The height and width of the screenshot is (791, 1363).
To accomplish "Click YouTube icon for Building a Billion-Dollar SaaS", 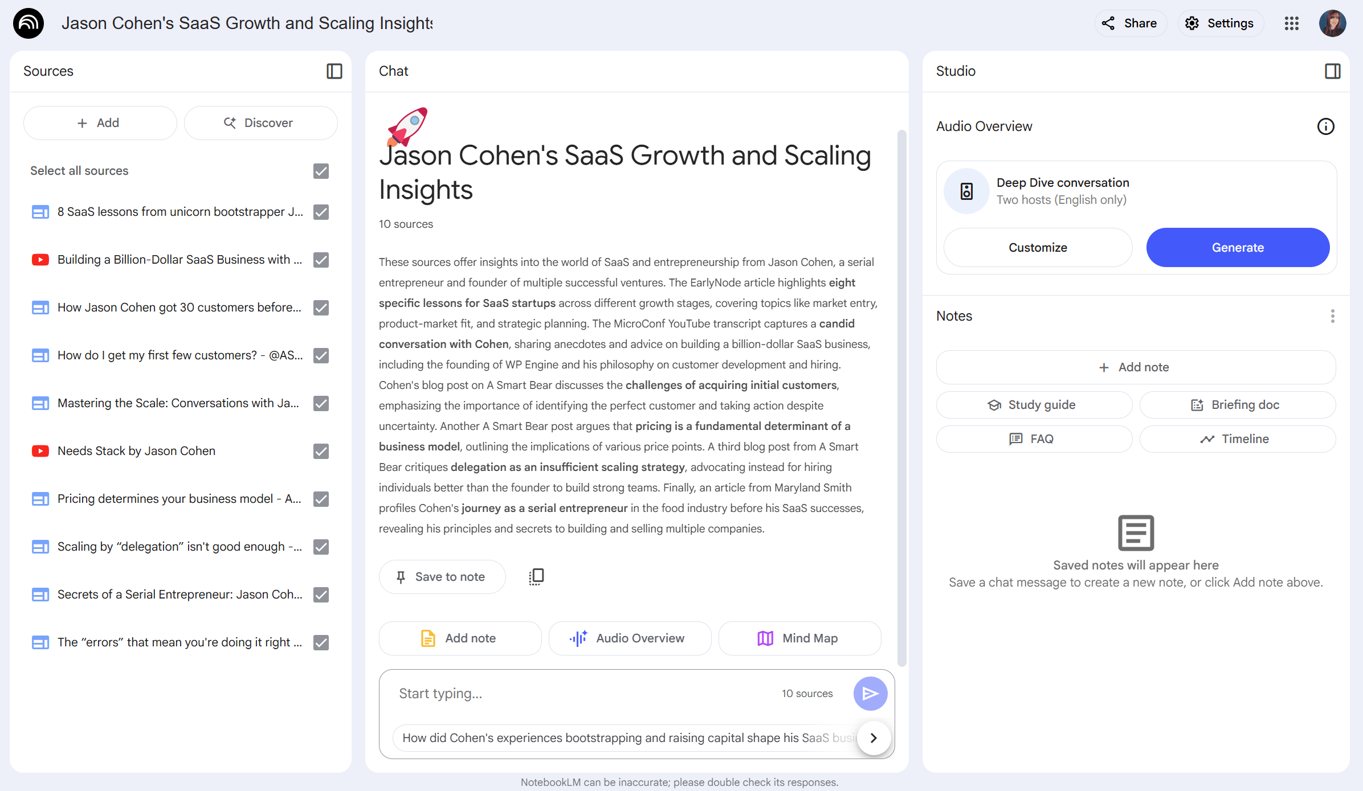I will (40, 260).
